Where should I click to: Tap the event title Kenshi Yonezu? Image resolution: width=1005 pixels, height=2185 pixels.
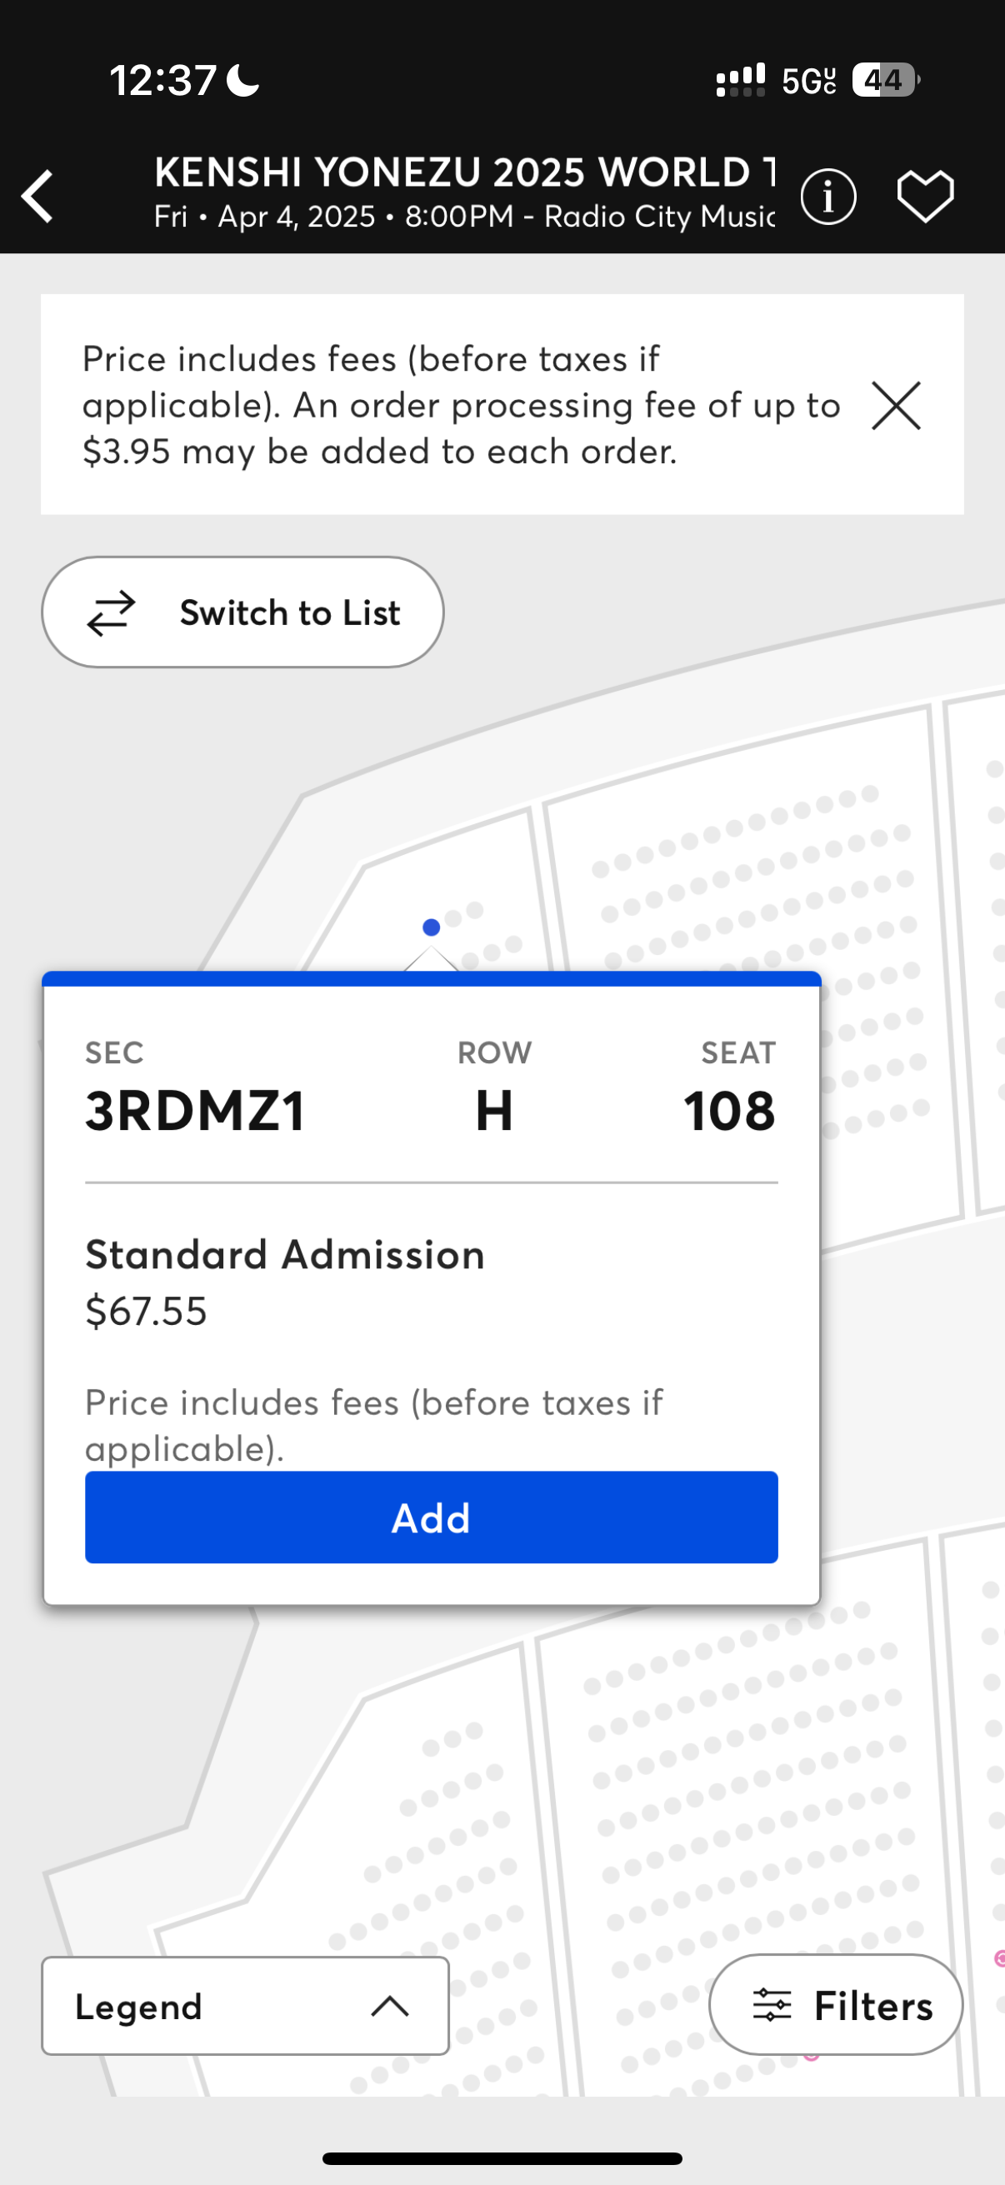click(x=465, y=172)
